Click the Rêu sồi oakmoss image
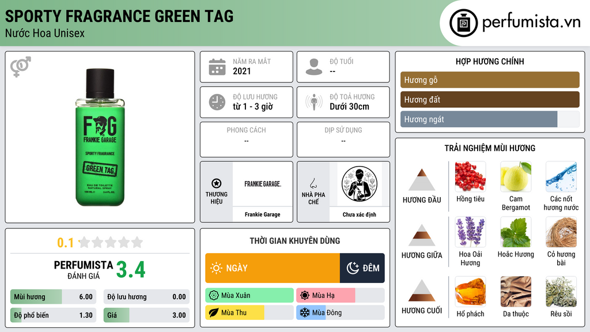 tap(561, 291)
